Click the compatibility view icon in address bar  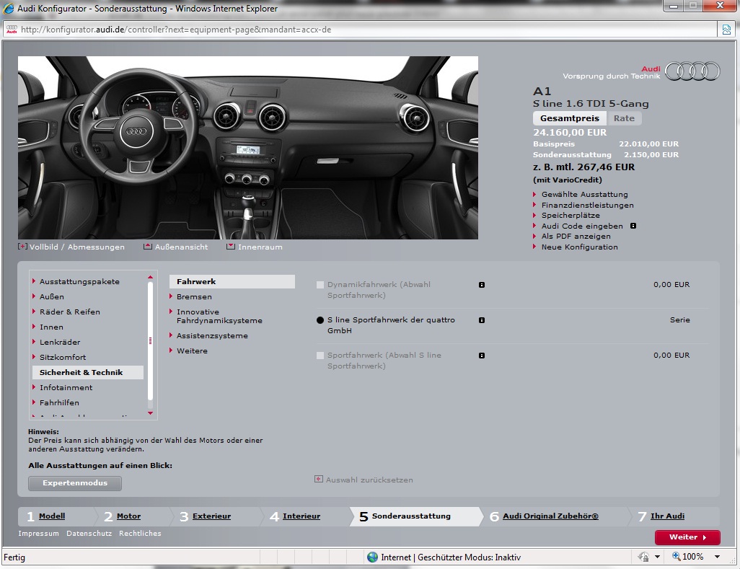tap(727, 30)
